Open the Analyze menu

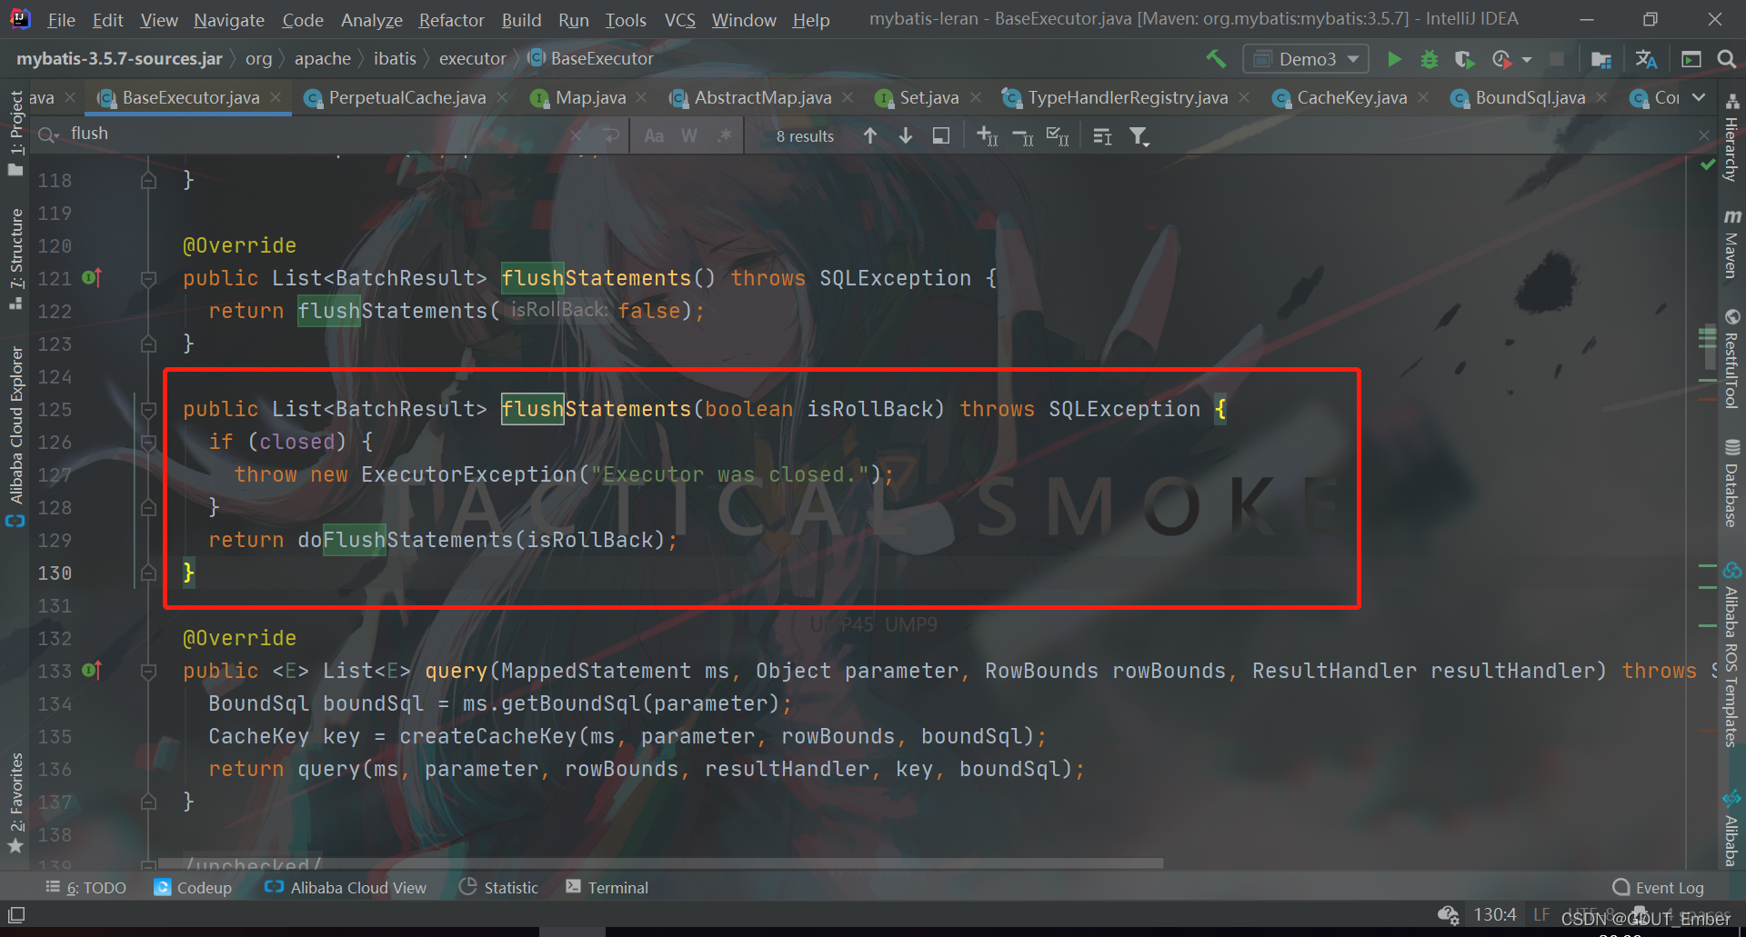click(x=371, y=19)
